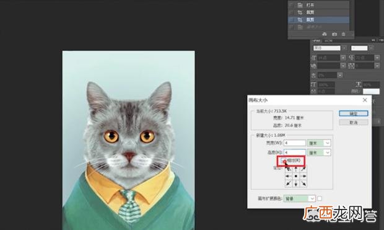Set canvas anchor to top-left arrow

point(289,169)
